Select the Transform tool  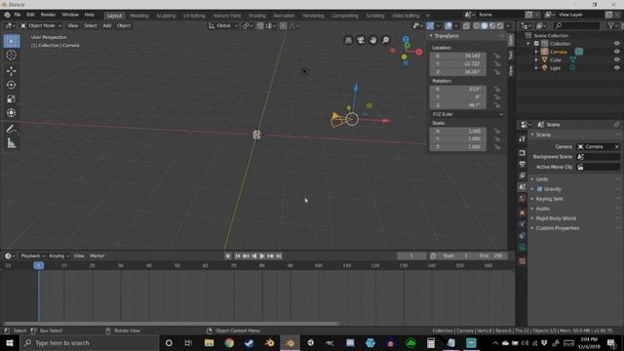coord(12,113)
